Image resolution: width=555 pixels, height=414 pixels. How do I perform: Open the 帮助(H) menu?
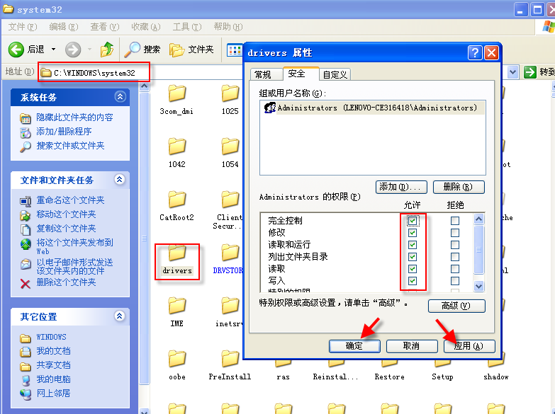(228, 27)
